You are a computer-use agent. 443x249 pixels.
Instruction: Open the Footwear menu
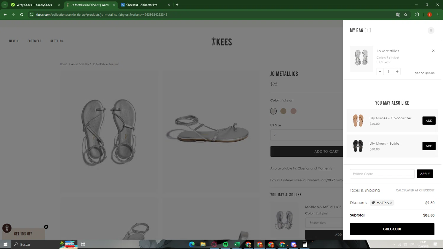pos(34,41)
